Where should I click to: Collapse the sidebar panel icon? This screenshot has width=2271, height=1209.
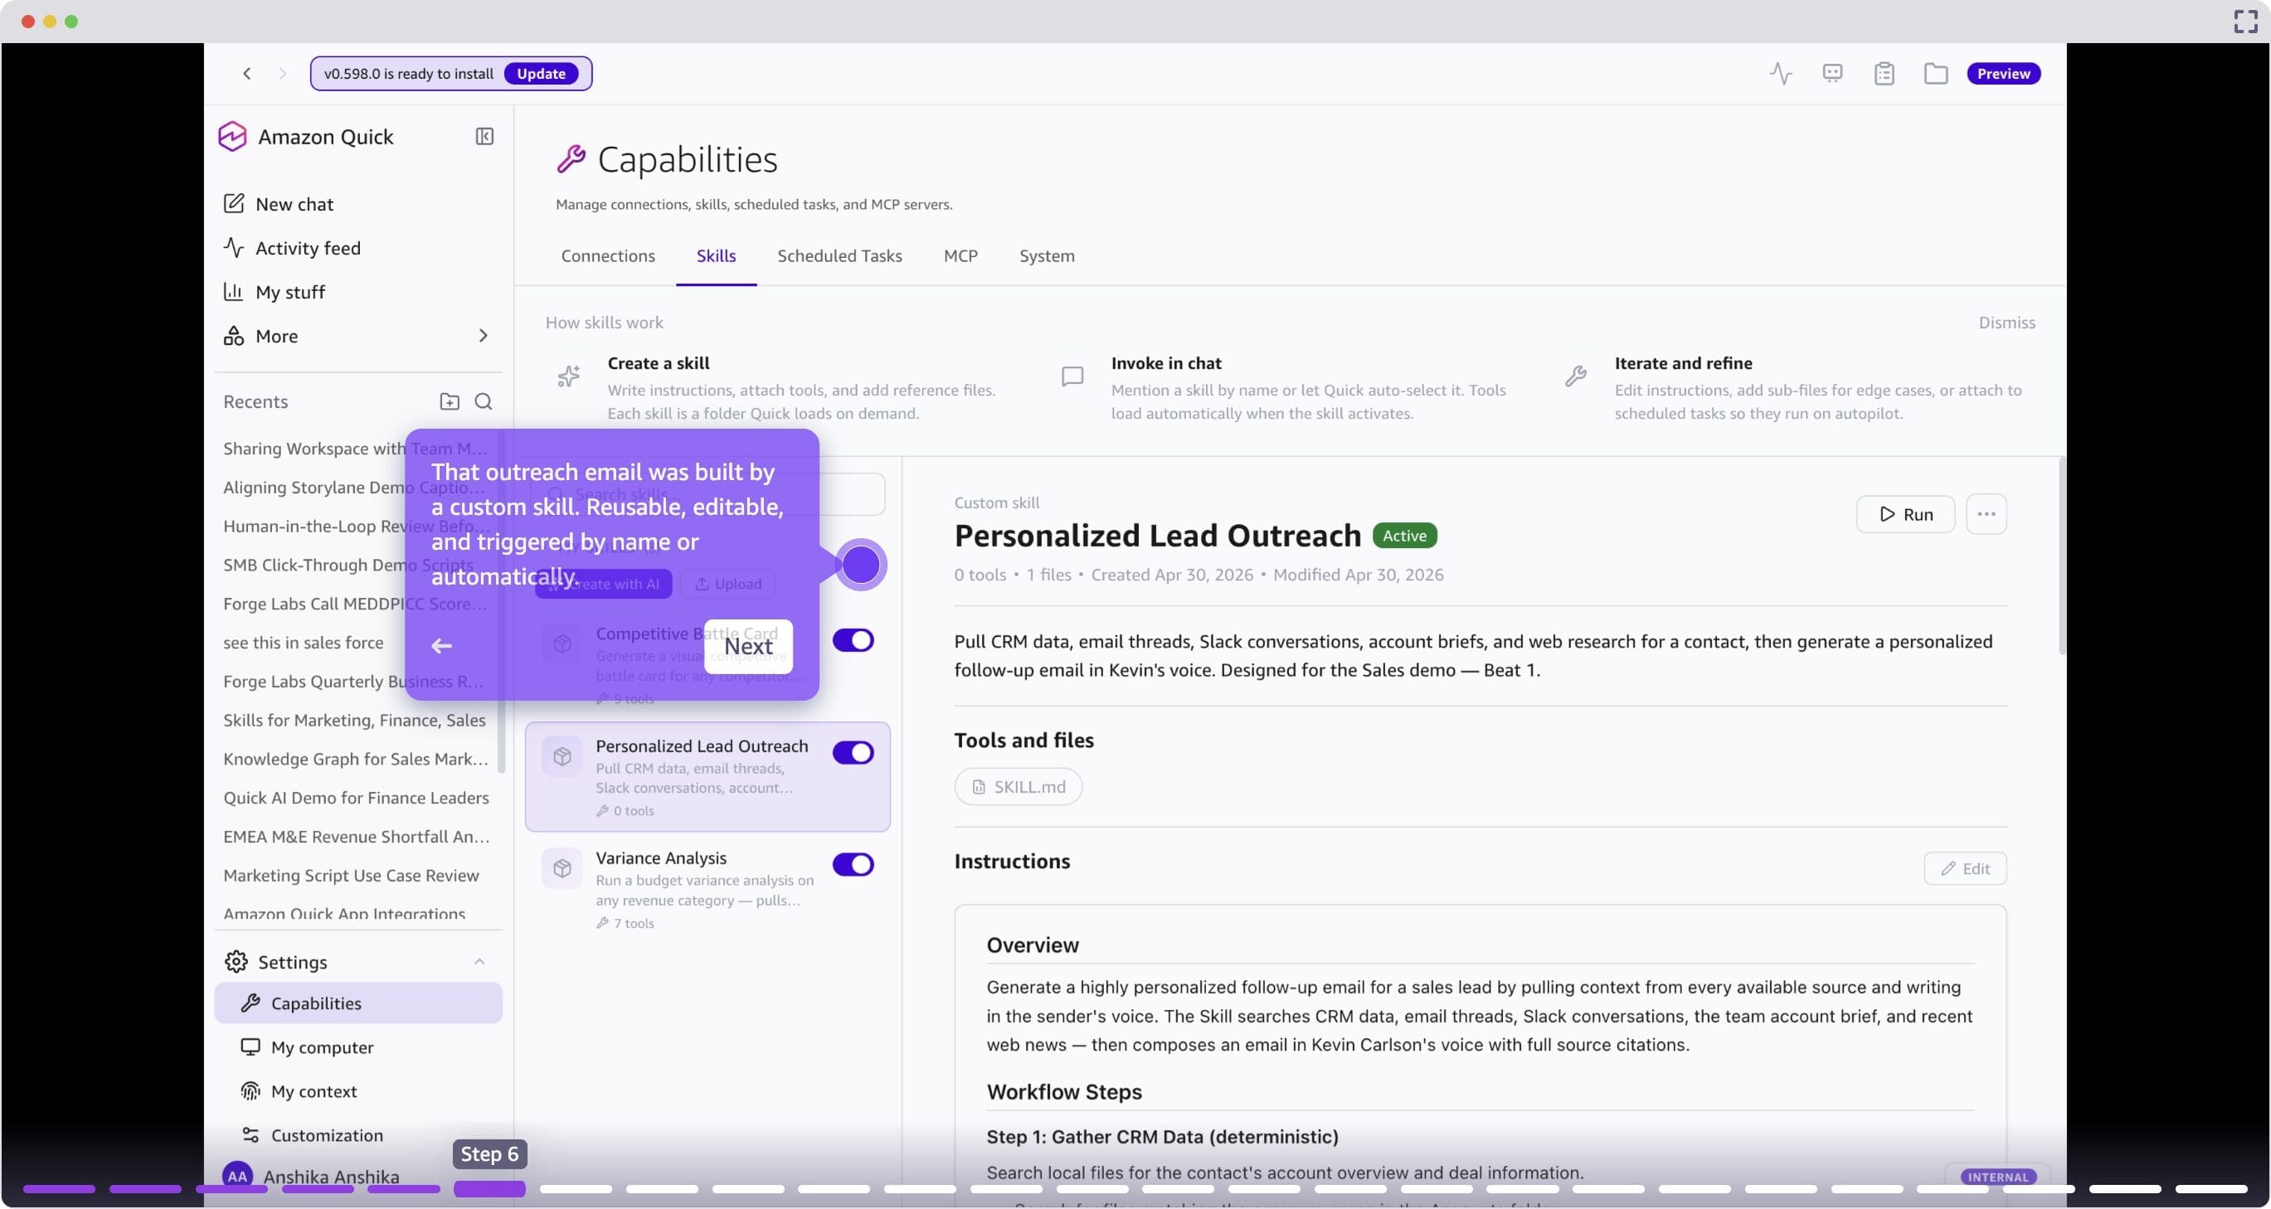coord(484,137)
